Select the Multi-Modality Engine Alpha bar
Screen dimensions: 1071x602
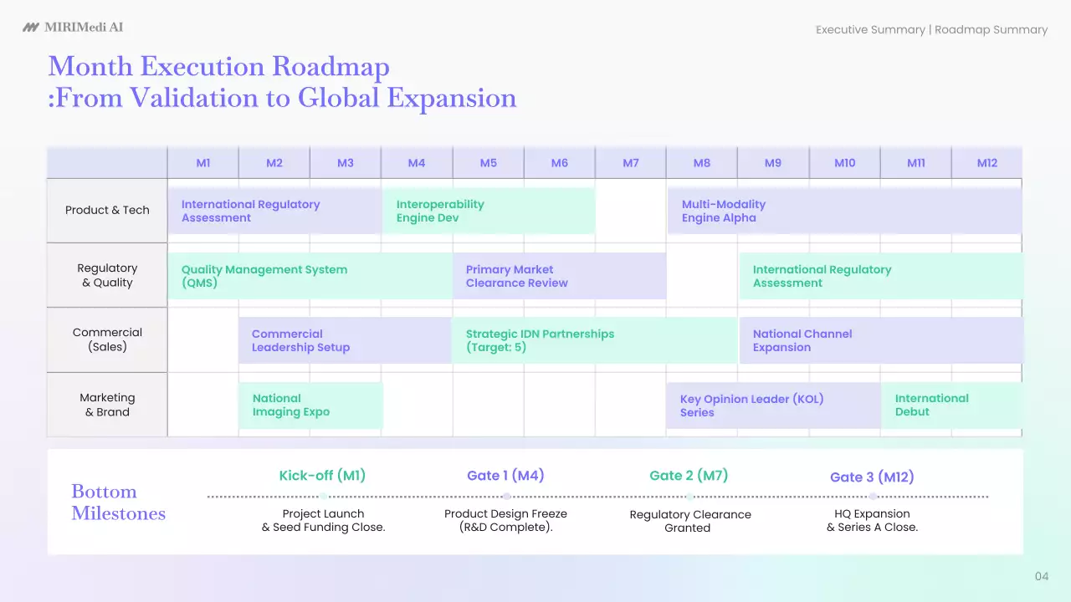(x=843, y=211)
